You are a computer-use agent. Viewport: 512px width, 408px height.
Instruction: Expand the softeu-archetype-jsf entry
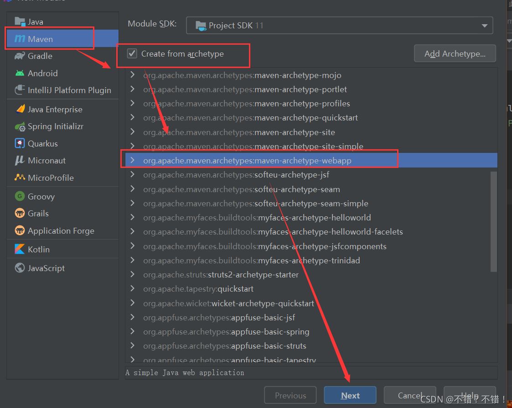tap(132, 174)
